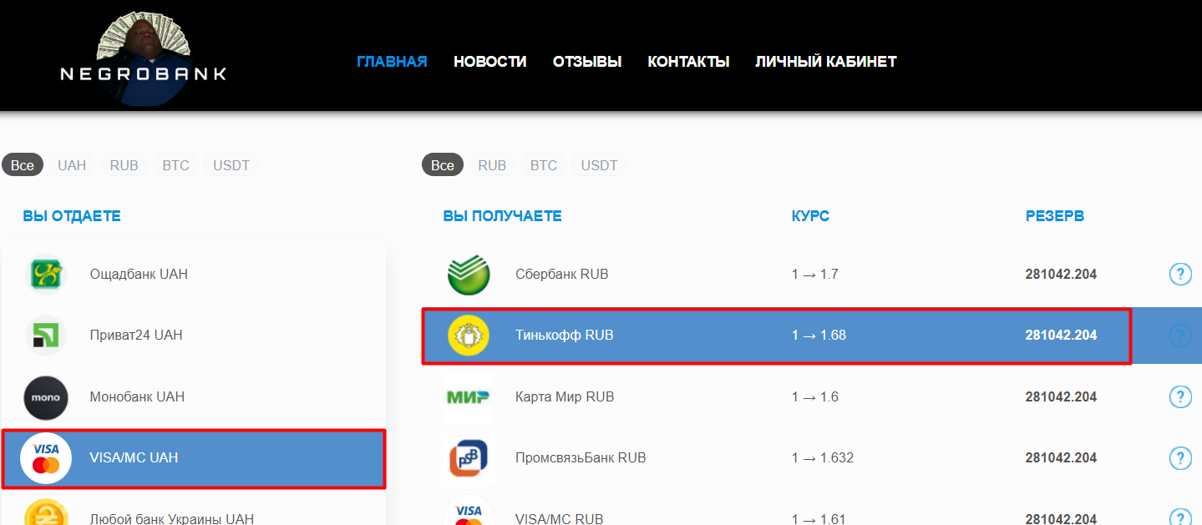The image size is (1202, 525).
Task: Filter give currencies by UAH
Action: click(x=72, y=165)
